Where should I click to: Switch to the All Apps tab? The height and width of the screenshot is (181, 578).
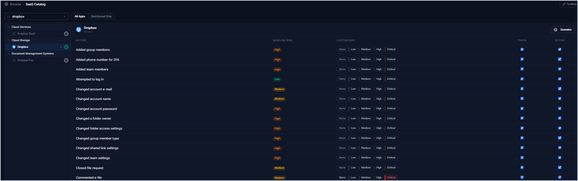(80, 16)
